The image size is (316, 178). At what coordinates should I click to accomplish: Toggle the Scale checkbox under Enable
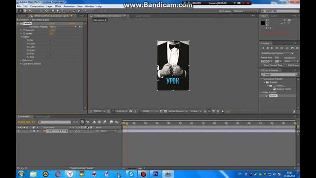point(50,50)
